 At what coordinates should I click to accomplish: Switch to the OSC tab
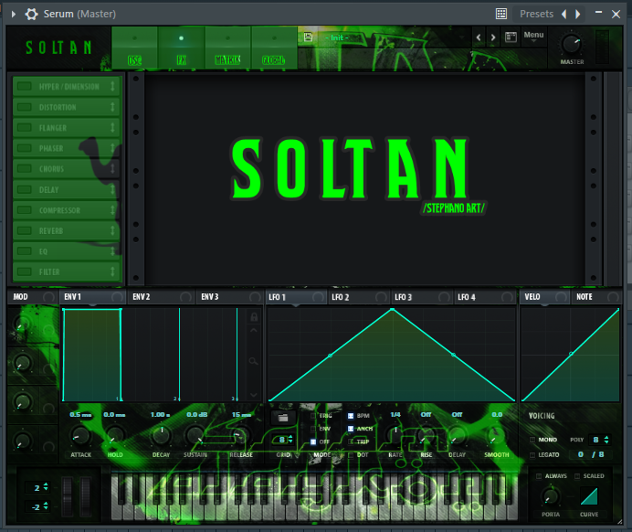click(134, 48)
